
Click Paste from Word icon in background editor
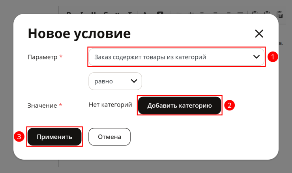(280, 15)
